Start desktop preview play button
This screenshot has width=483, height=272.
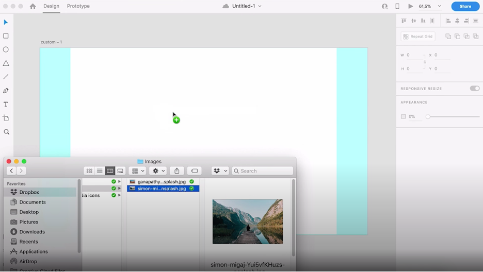[x=411, y=6]
